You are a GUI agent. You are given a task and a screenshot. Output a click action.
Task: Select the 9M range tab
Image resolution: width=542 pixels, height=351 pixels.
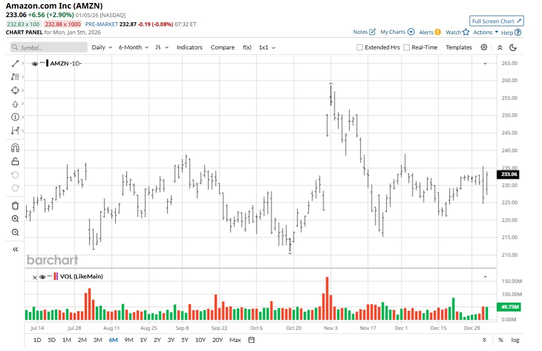[129, 340]
